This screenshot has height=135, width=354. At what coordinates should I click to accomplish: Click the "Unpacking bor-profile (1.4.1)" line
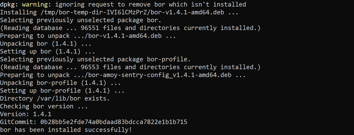point(60,83)
